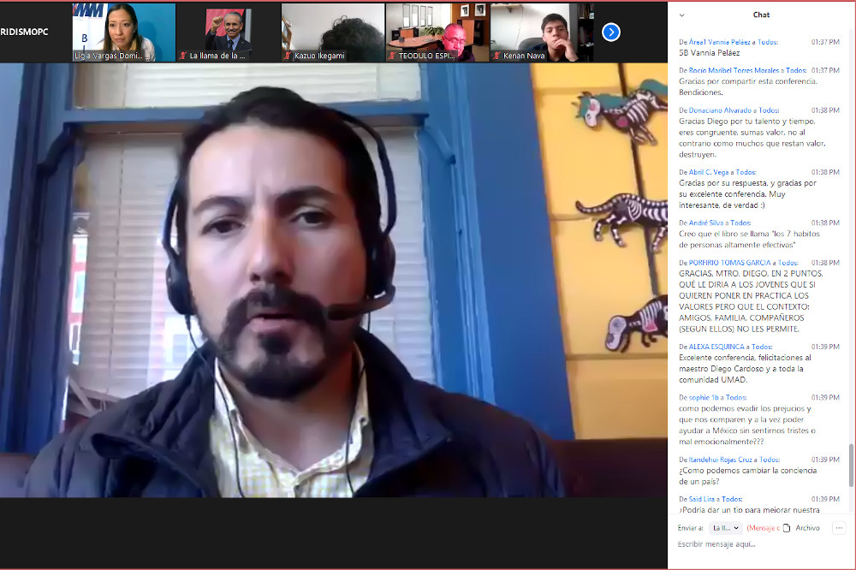The width and height of the screenshot is (856, 570).
Task: Open the chat more options ellipsis button
Action: [x=838, y=528]
